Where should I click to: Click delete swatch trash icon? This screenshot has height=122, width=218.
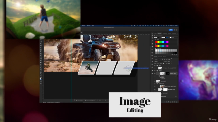pyautogui.click(x=176, y=55)
